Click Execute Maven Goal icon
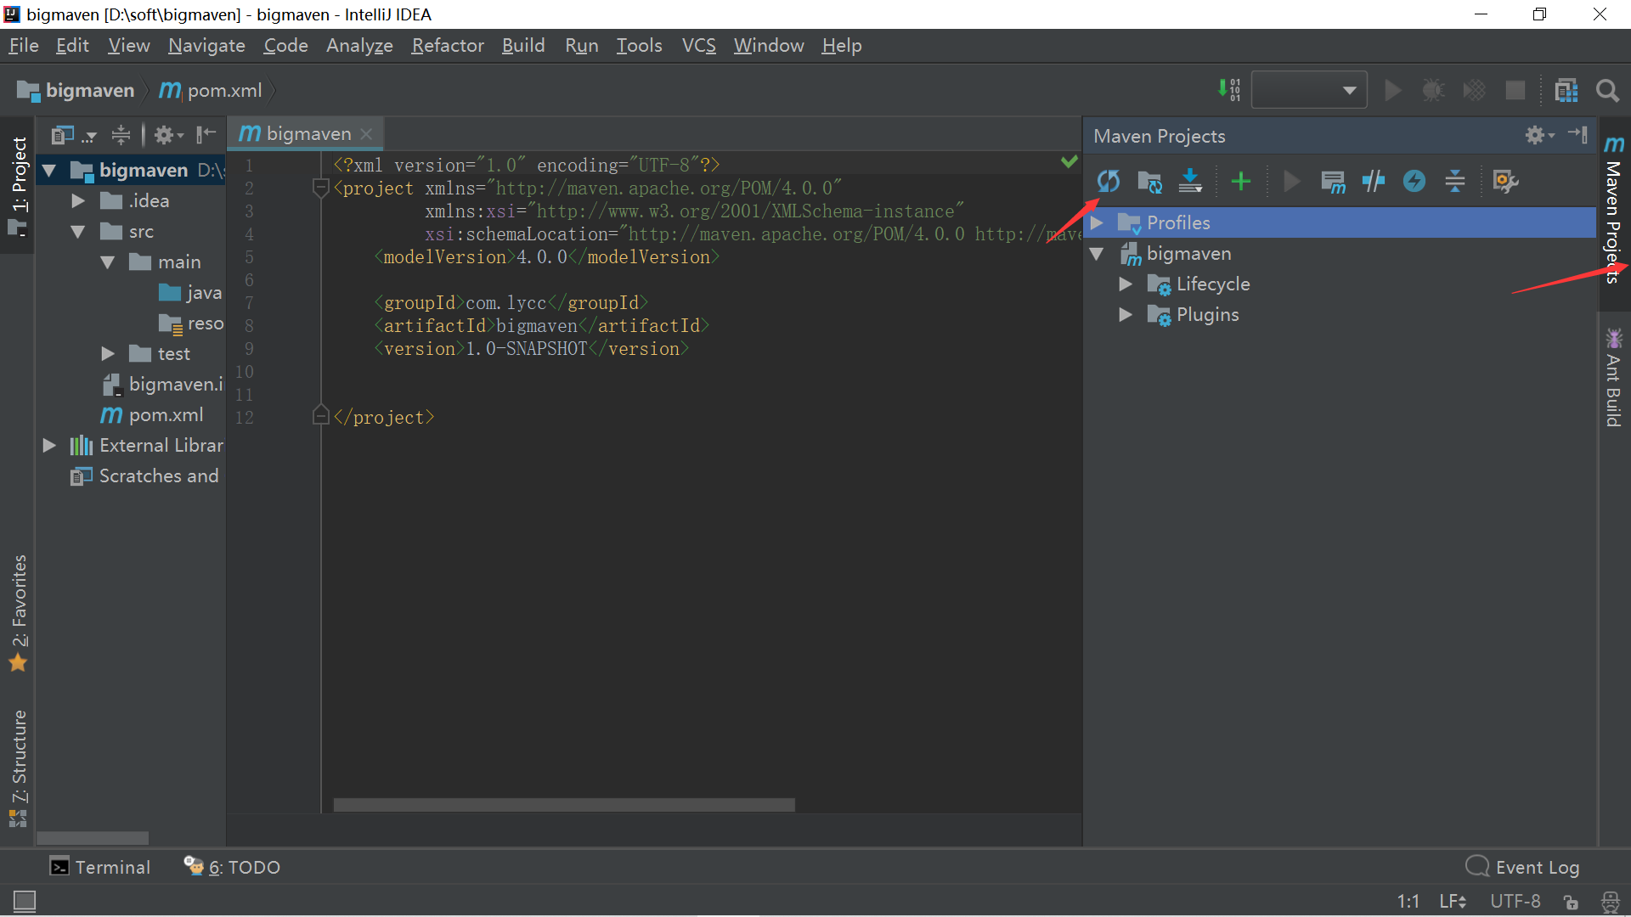Image resolution: width=1631 pixels, height=917 pixels. click(x=1332, y=181)
